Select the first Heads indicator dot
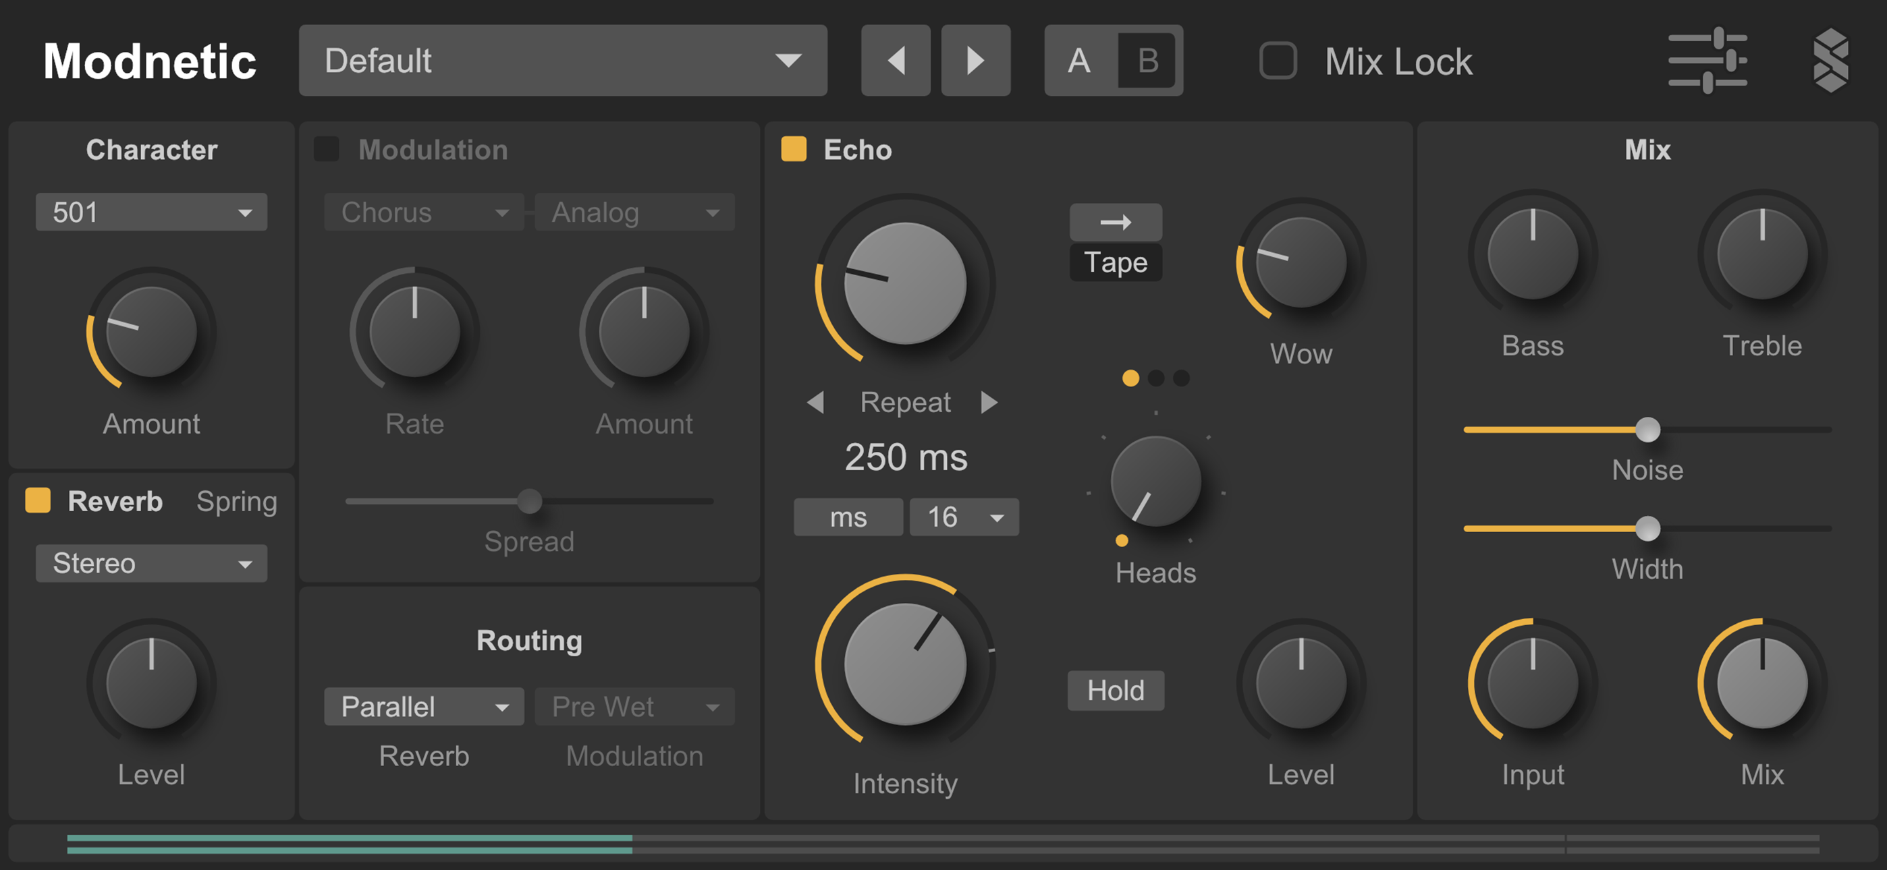 click(x=1130, y=378)
